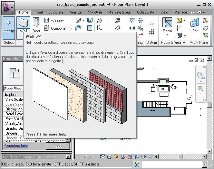Select the Area tool icon
Image resolution: width=214 pixels, height=169 pixels.
[179, 20]
